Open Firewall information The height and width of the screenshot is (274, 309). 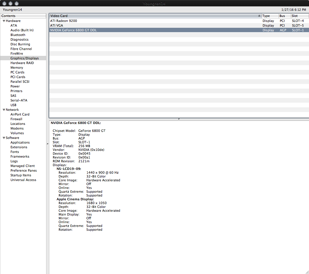16,119
